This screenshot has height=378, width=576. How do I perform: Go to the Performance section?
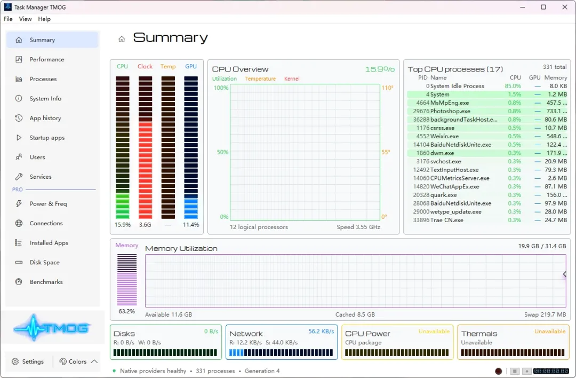click(52, 59)
